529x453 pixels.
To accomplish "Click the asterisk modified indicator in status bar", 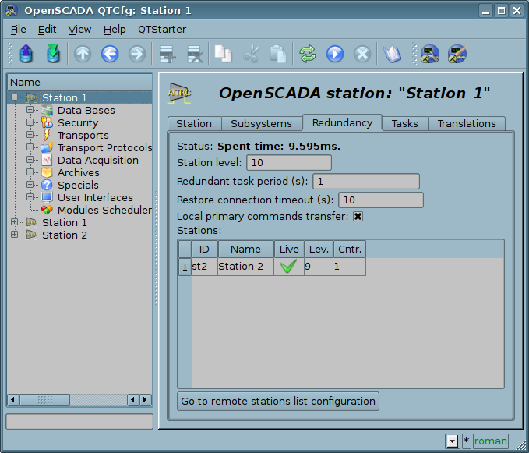I will [466, 441].
